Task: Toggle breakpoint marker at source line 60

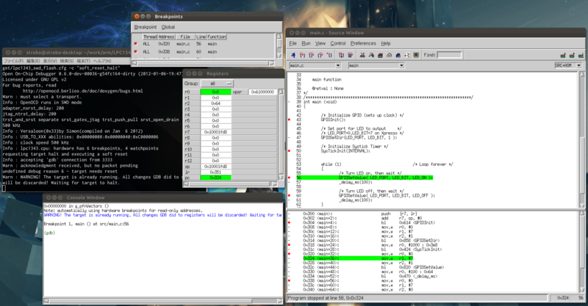Action: point(289,195)
